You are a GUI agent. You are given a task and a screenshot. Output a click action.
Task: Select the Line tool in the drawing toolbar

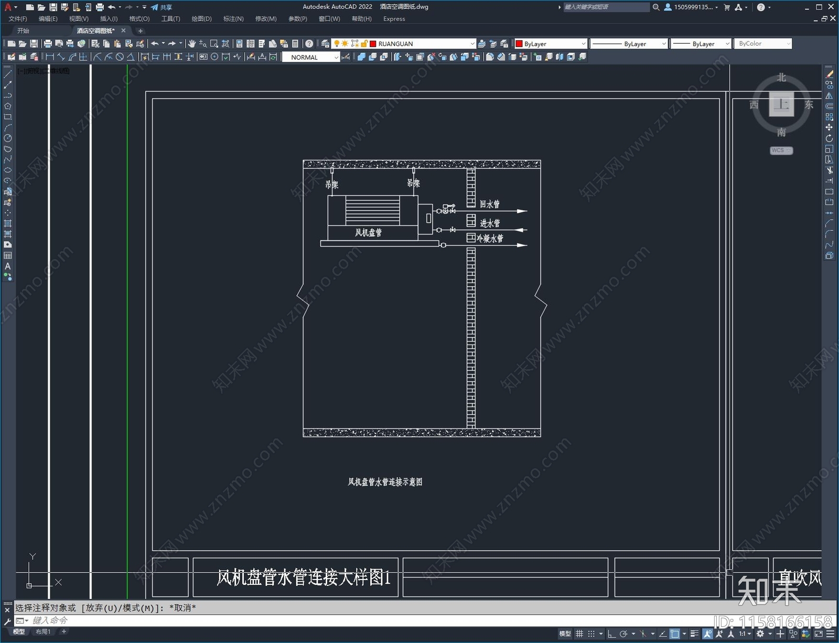point(7,73)
